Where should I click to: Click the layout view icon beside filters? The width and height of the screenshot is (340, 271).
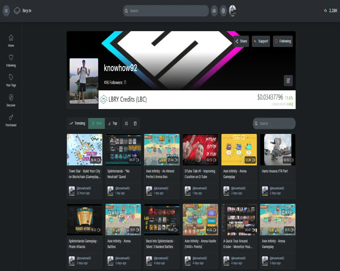pos(135,123)
